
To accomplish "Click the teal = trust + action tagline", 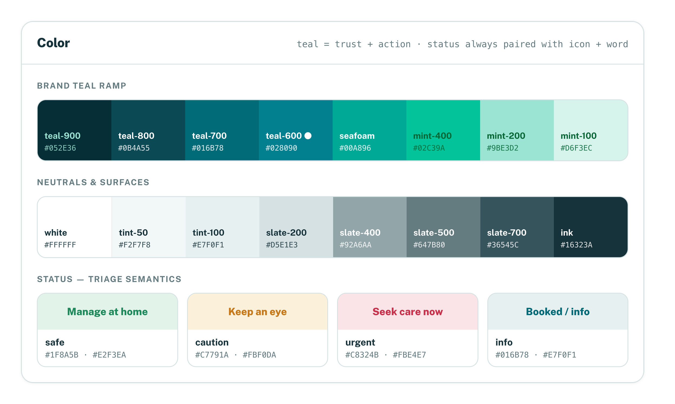I will pyautogui.click(x=463, y=44).
